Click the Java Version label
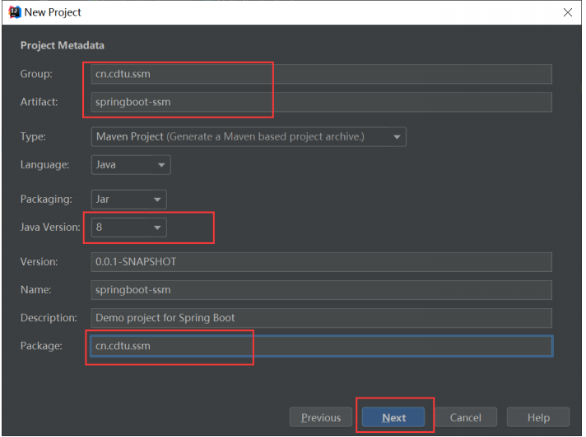586x437 pixels. click(51, 227)
